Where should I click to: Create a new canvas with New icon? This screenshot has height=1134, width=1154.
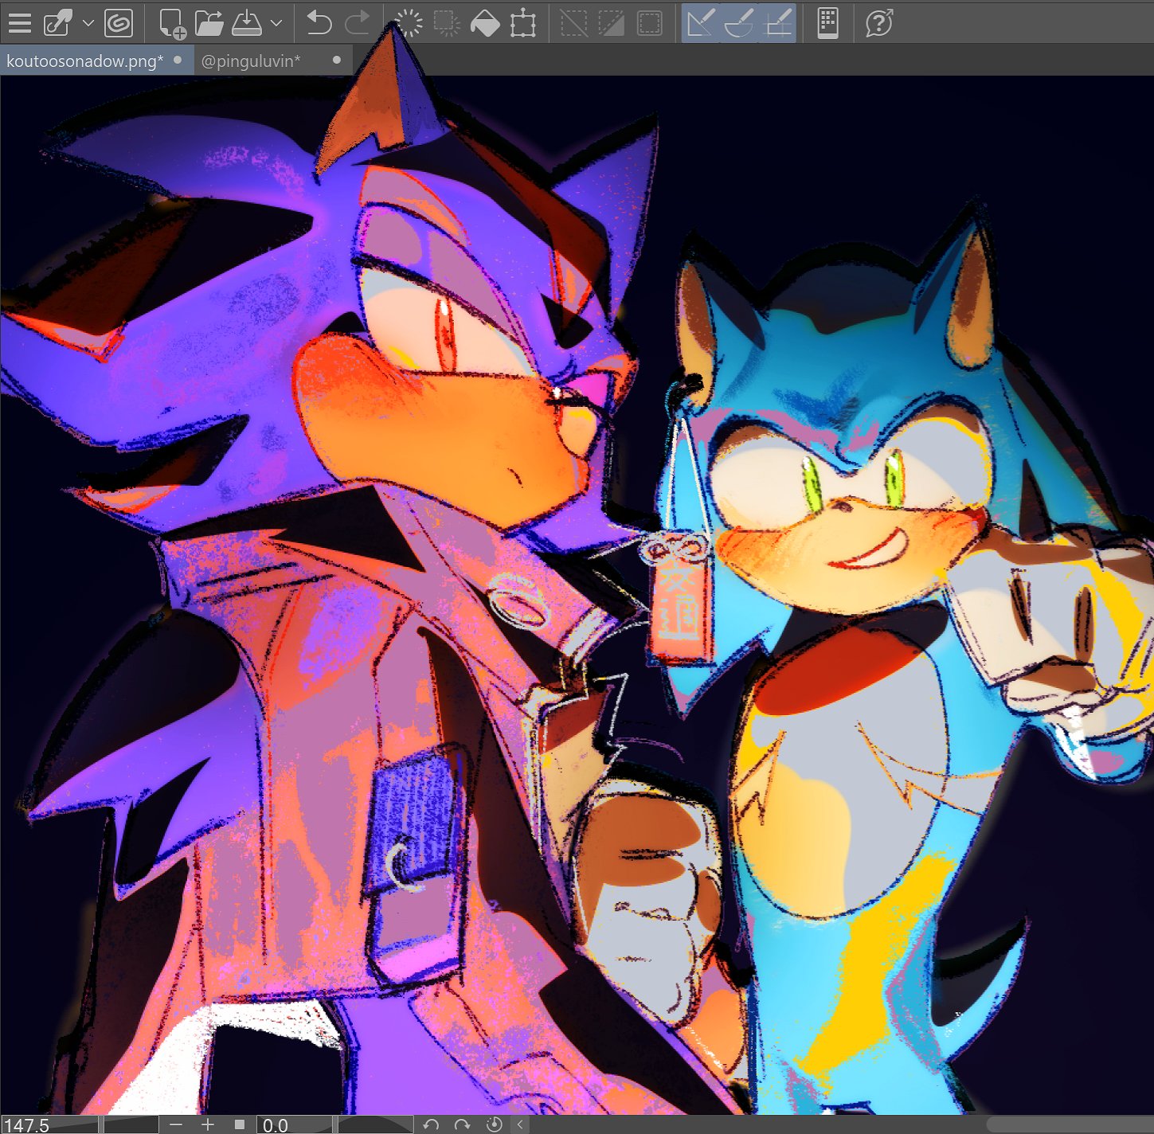[173, 23]
